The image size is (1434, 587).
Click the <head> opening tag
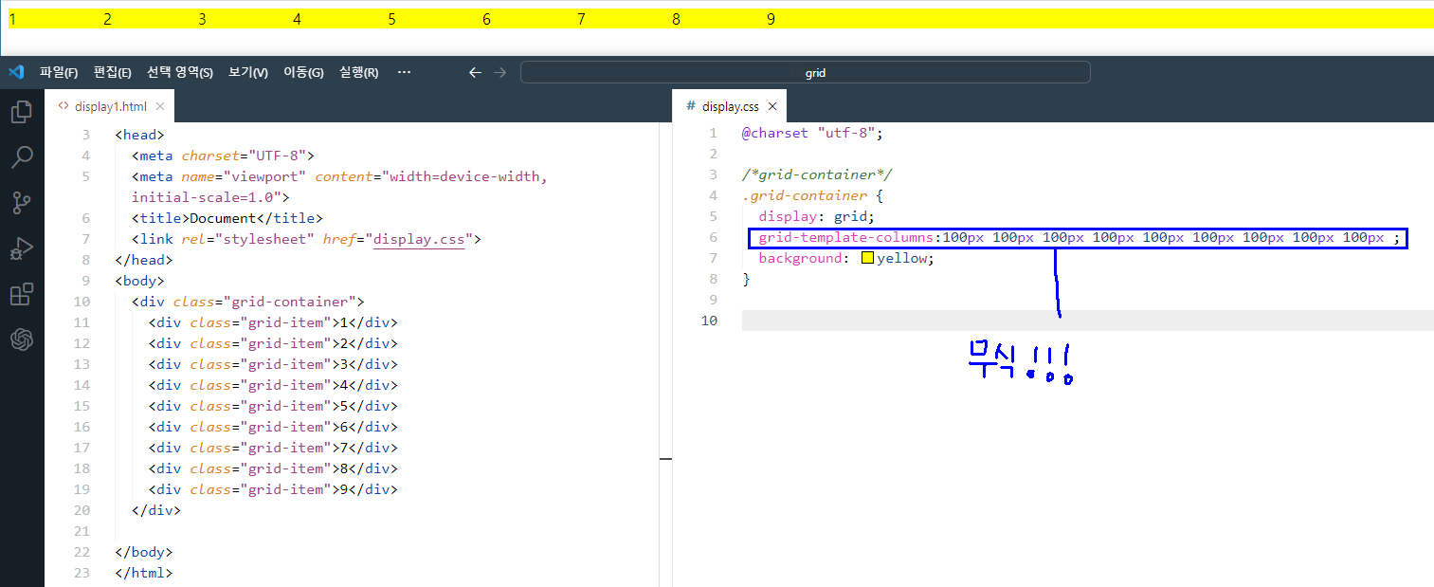pyautogui.click(x=139, y=135)
